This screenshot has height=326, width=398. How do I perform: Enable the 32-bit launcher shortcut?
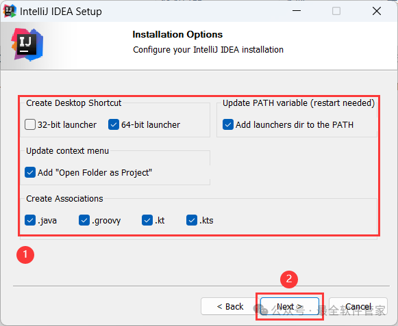point(30,124)
